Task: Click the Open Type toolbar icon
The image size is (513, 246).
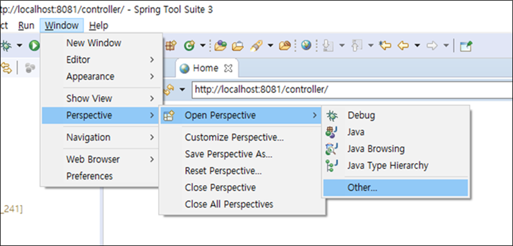Action: [x=221, y=46]
